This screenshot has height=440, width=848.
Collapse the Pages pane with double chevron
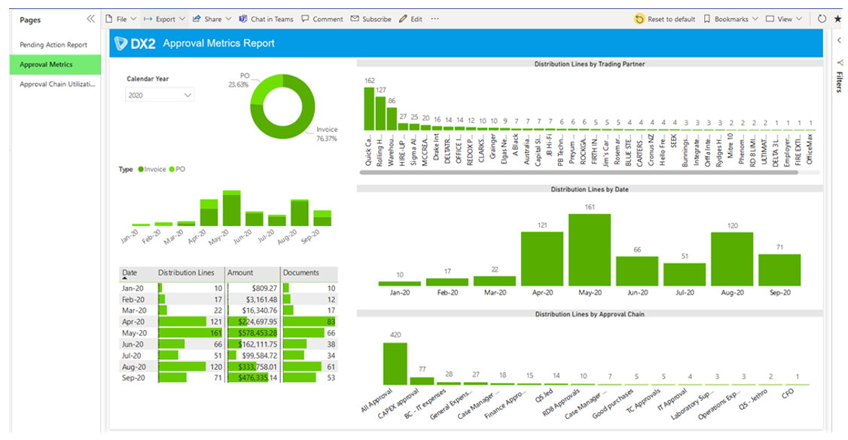click(90, 19)
